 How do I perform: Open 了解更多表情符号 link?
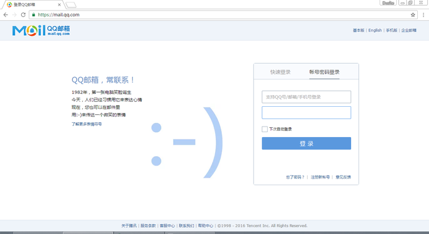87,124
